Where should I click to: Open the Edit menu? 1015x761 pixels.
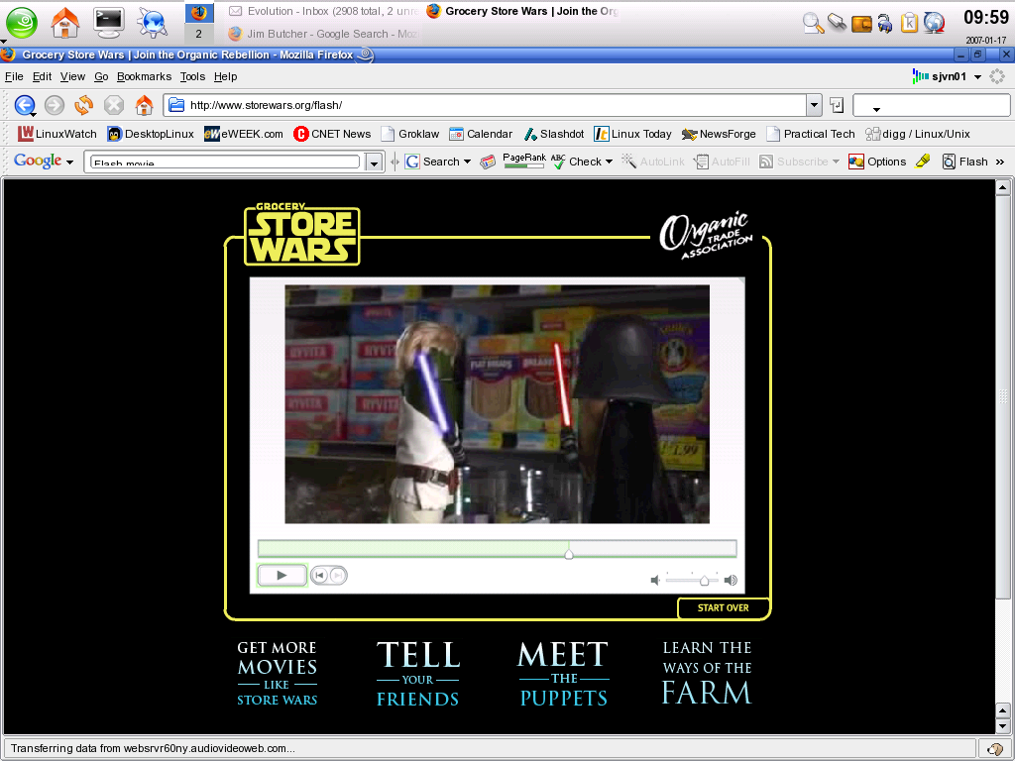coord(42,76)
